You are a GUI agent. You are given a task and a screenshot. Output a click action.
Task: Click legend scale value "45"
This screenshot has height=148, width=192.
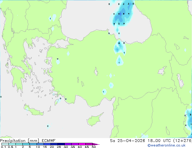click(x=87, y=147)
